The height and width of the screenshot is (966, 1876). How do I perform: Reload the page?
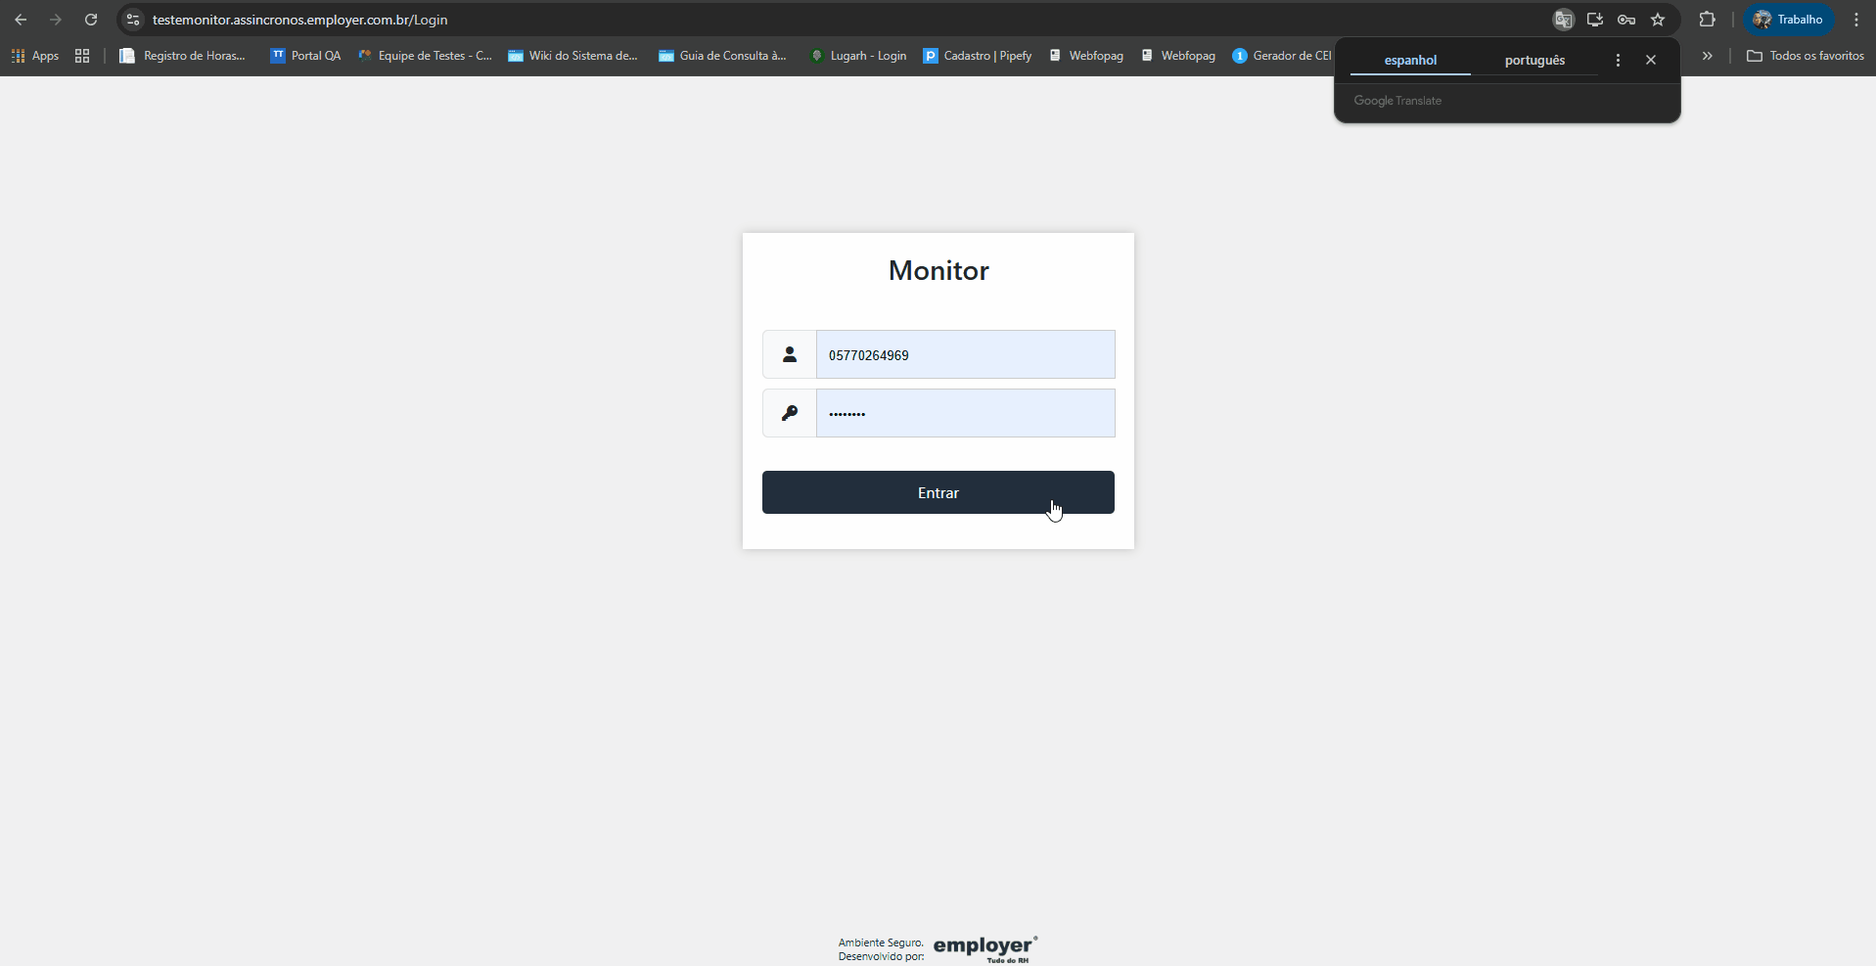[91, 20]
